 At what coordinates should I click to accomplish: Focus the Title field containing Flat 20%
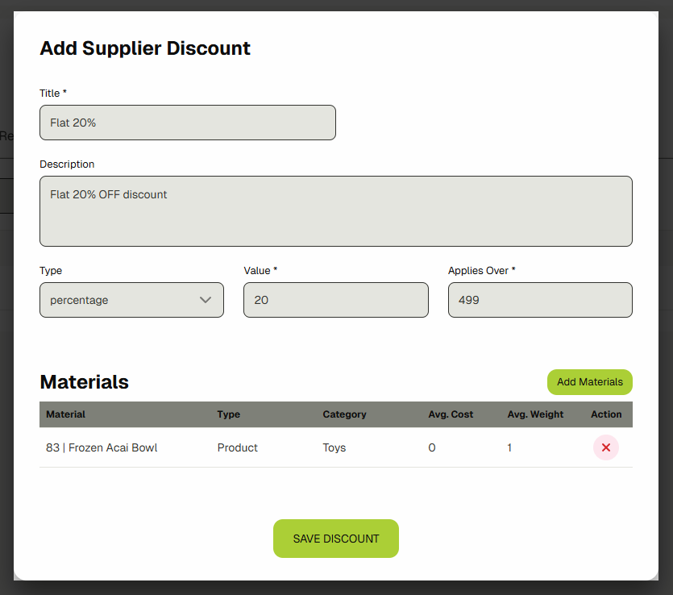[x=187, y=123]
